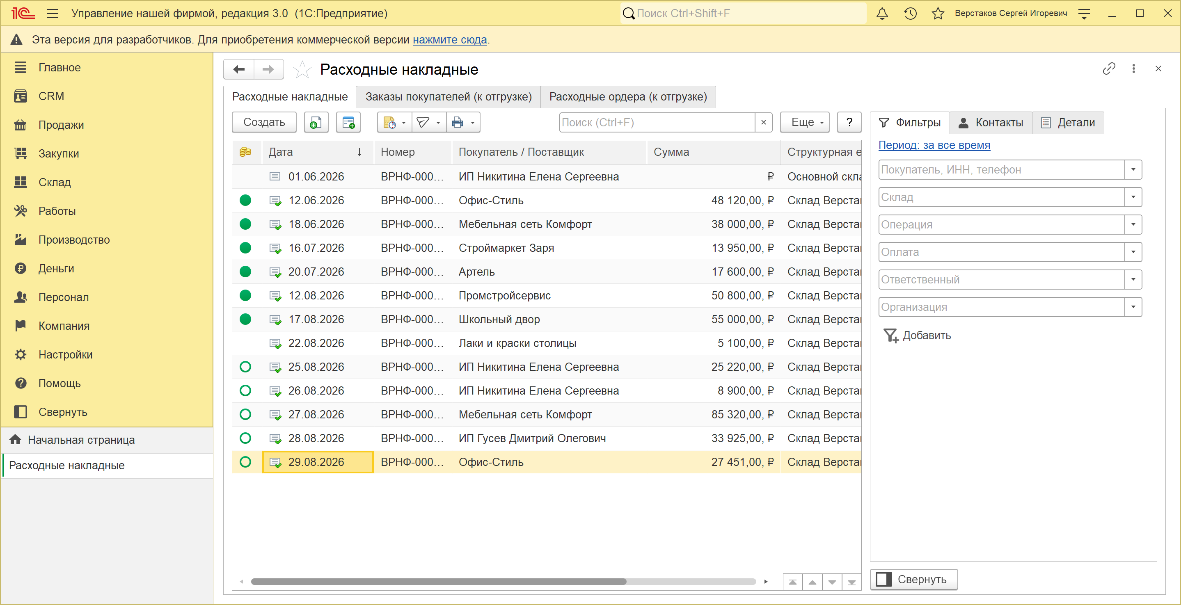1181x605 pixels.
Task: Click the horizontal scrollbar of the list
Action: pos(439,582)
